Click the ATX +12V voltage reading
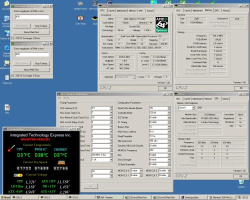This screenshot has width=250, height=200. click(x=63, y=182)
